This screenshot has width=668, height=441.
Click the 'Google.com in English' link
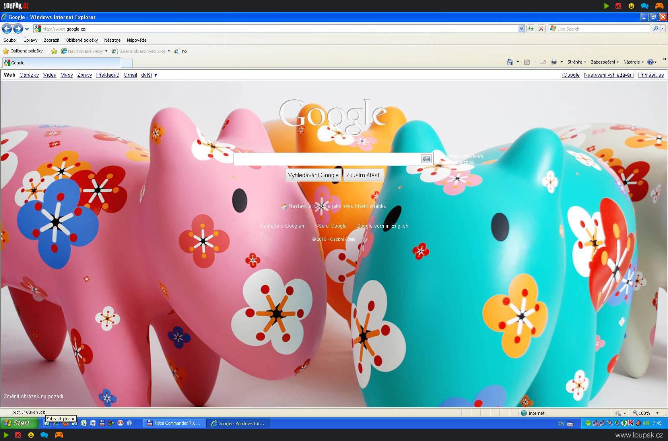(382, 226)
